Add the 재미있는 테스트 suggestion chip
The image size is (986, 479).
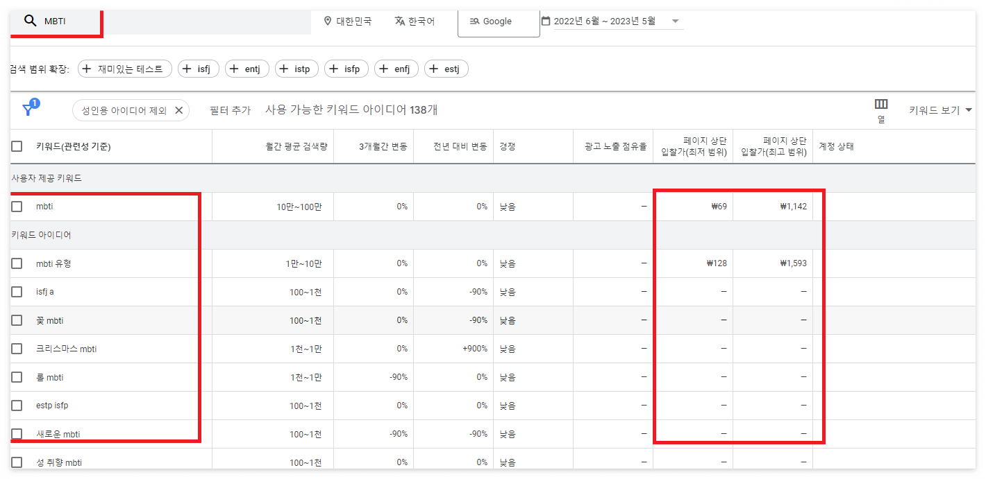click(x=124, y=68)
